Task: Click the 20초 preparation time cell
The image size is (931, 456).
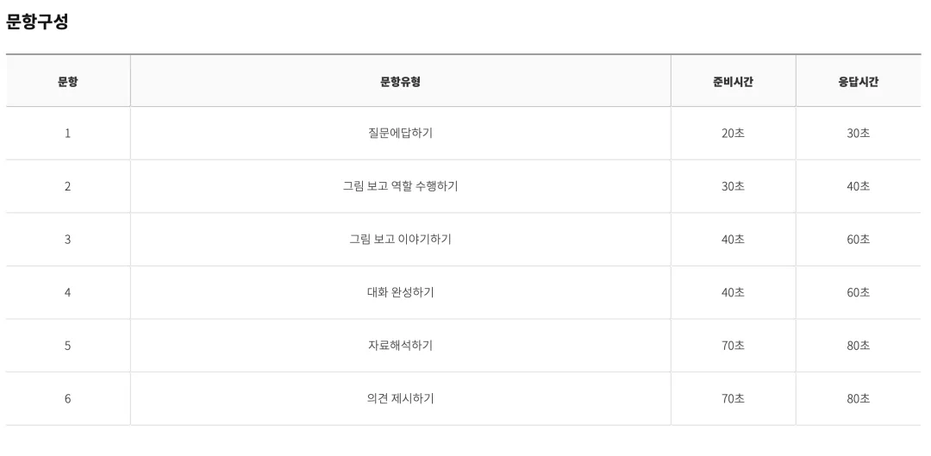Action: pyautogui.click(x=734, y=133)
